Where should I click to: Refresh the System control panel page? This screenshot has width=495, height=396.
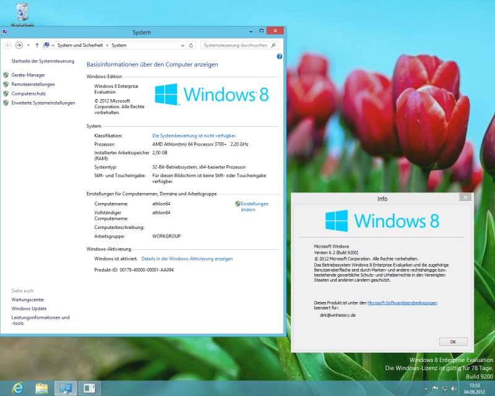pos(191,45)
